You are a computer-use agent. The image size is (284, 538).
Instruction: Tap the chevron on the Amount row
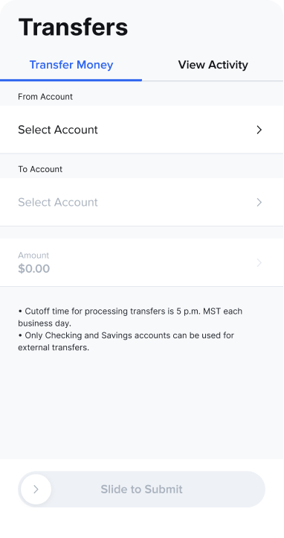259,263
